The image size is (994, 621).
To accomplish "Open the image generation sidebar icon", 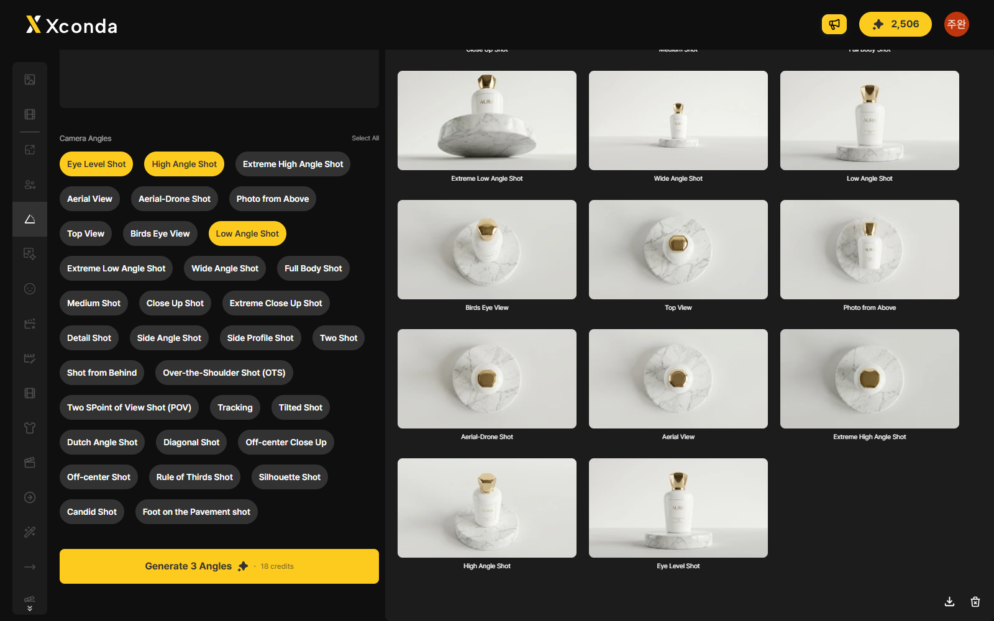I will click(30, 79).
